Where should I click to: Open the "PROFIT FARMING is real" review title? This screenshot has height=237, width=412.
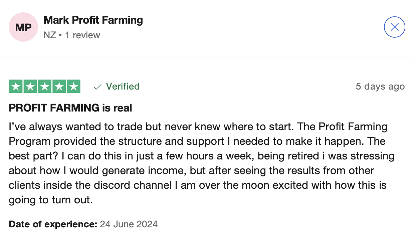70,108
